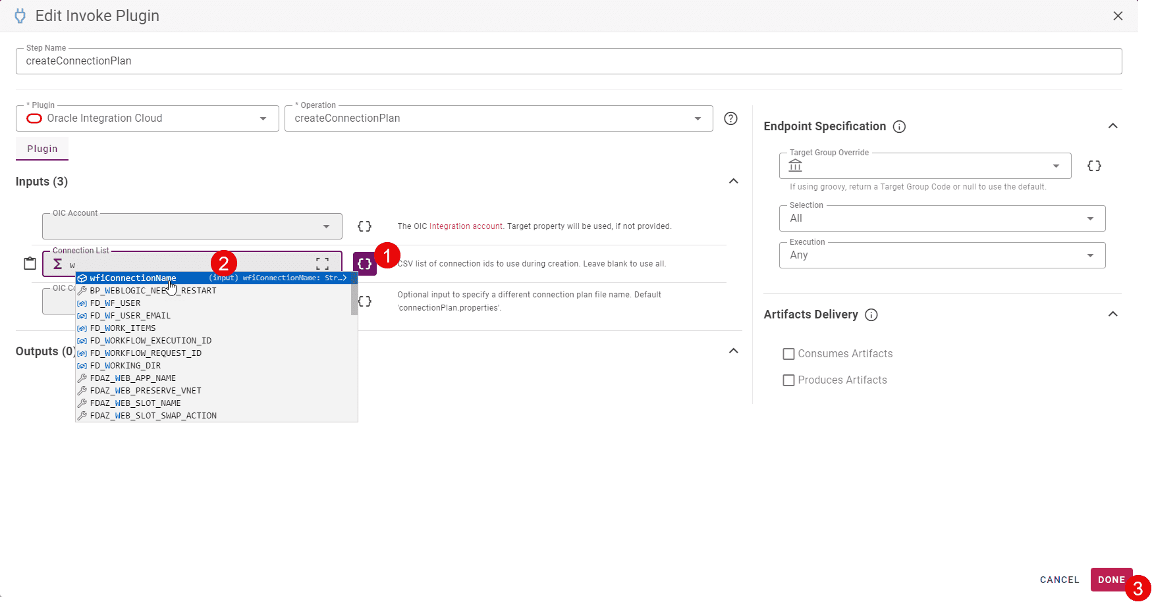Open the Plugin selector dropdown
Viewport: 1152px width, 602px height.
(263, 118)
